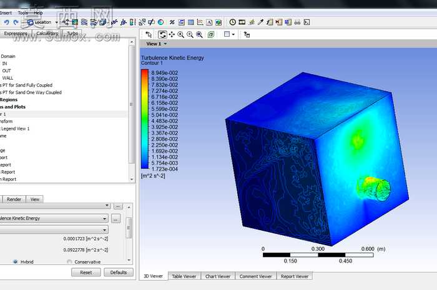Open the Mesh Calculator icon

click(288, 22)
